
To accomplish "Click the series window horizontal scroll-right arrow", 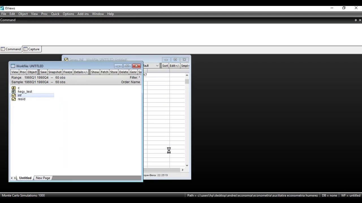I will [182, 170].
